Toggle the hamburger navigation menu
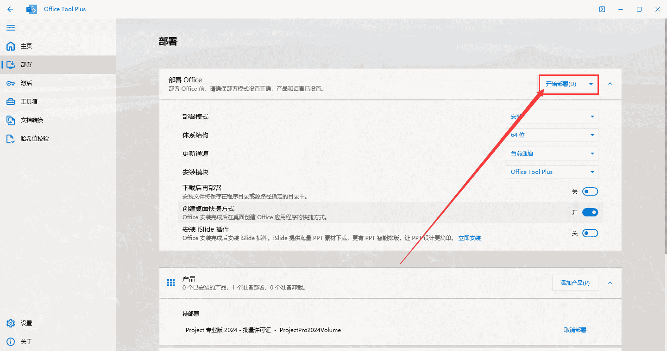The image size is (667, 351). pyautogui.click(x=10, y=28)
